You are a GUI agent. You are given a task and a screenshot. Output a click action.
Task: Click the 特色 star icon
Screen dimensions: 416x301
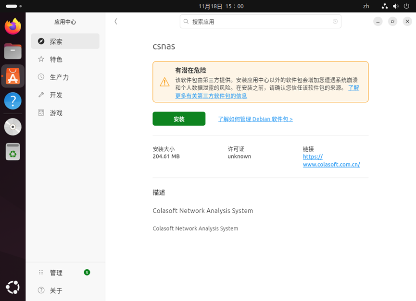(41, 59)
